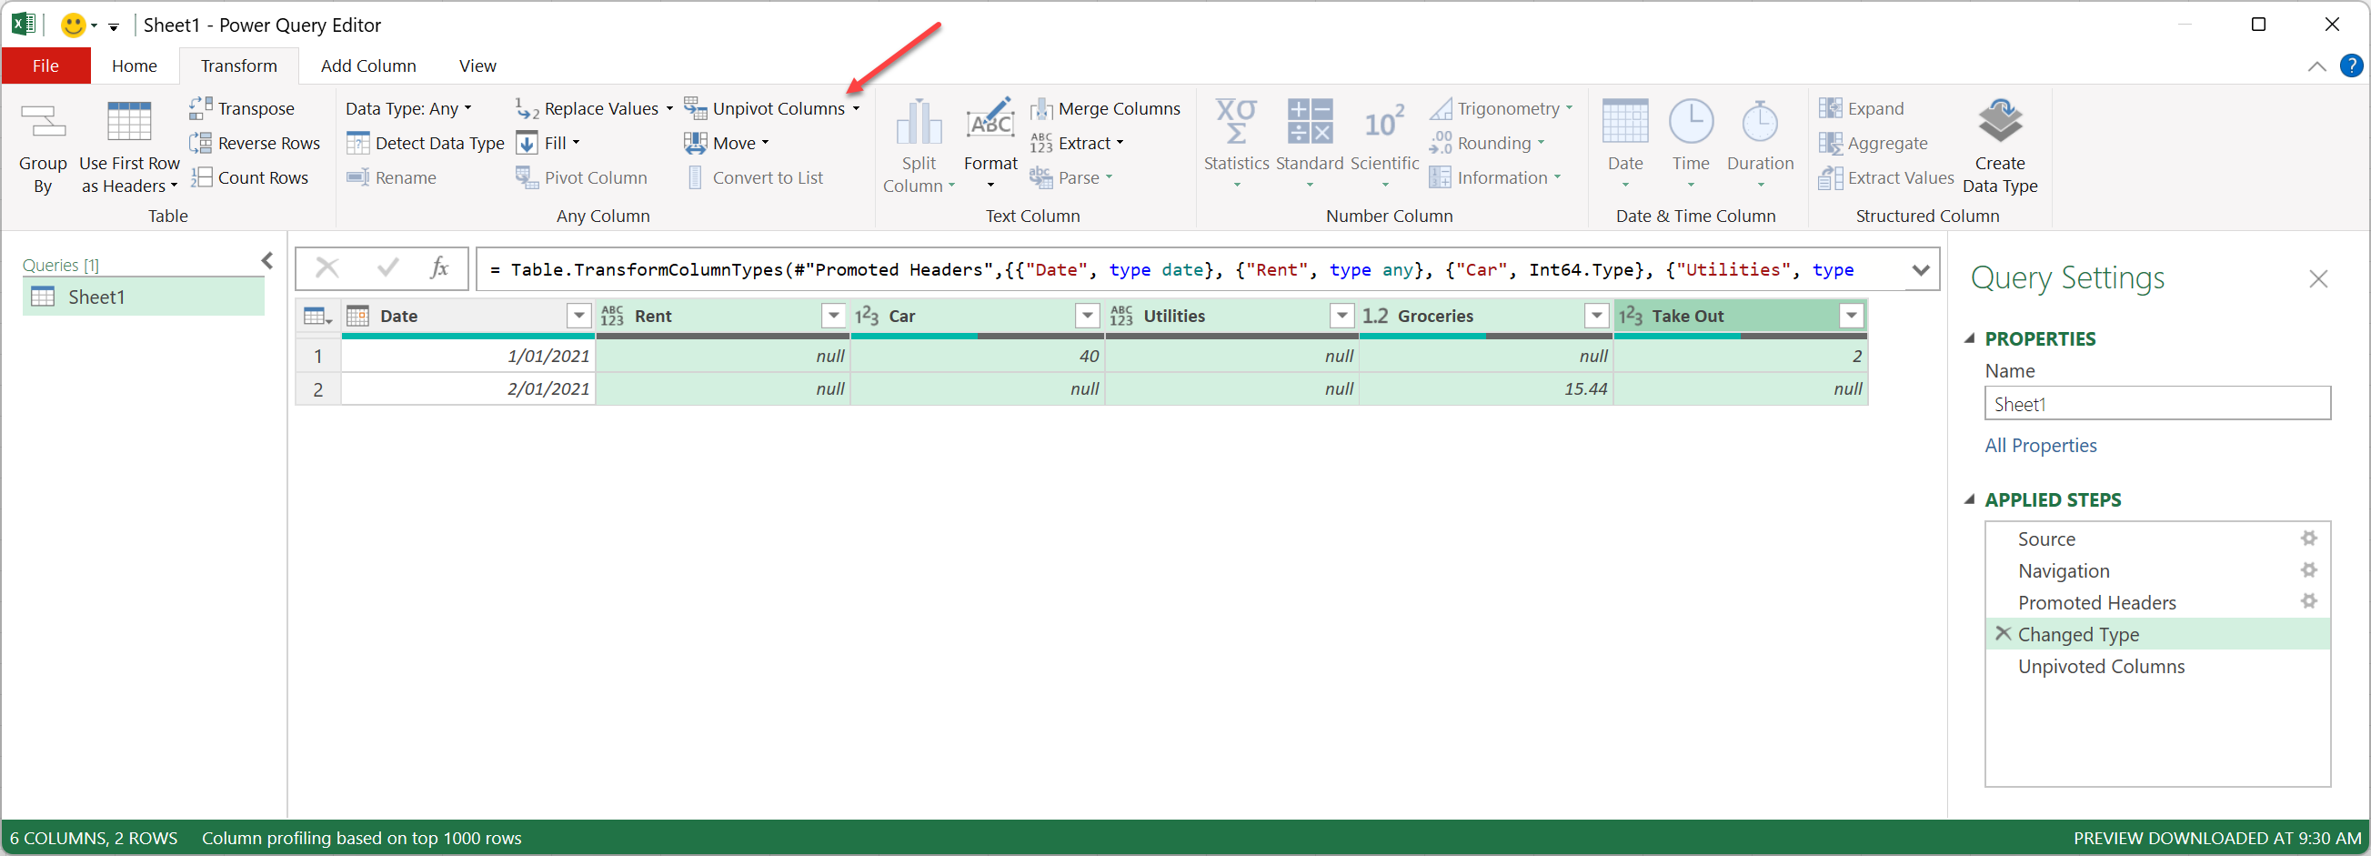The height and width of the screenshot is (856, 2371).
Task: Click Extract Values
Action: click(1886, 177)
